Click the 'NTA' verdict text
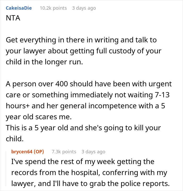This screenshot has height=191, width=183. tap(13, 18)
